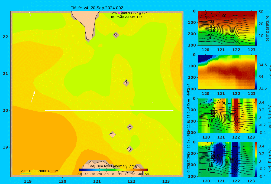Click the longitude label '122' on main map

[131, 181]
